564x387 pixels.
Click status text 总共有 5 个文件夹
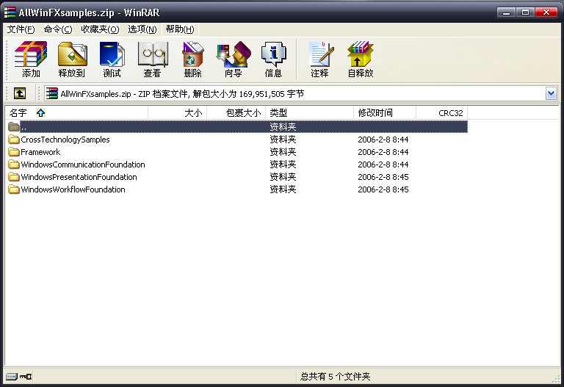335,377
